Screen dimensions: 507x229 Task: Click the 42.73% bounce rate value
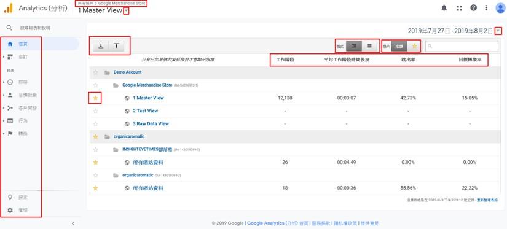click(408, 98)
